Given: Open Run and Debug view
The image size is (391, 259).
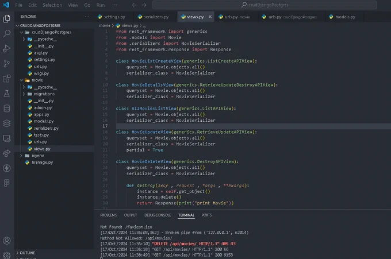Looking at the screenshot, I should coord(7,48).
